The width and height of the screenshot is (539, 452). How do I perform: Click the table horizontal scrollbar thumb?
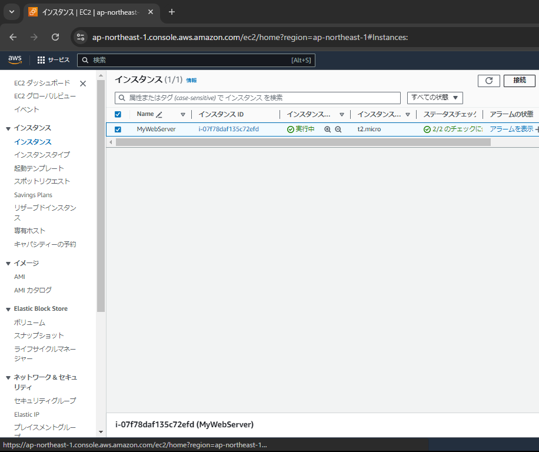click(x=303, y=142)
